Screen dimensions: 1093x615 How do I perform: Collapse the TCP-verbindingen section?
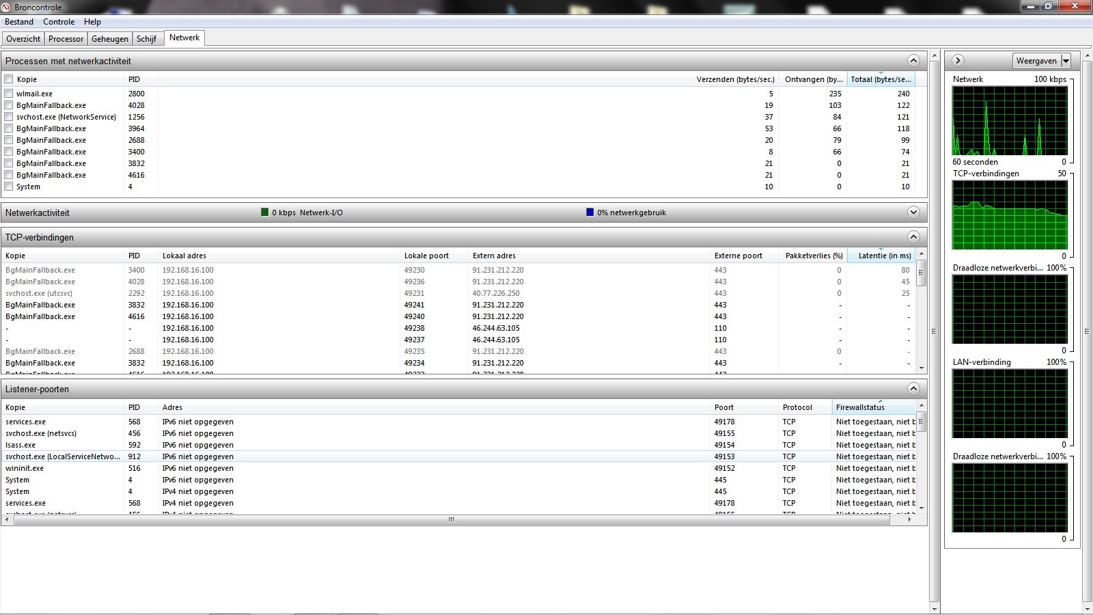coord(913,236)
